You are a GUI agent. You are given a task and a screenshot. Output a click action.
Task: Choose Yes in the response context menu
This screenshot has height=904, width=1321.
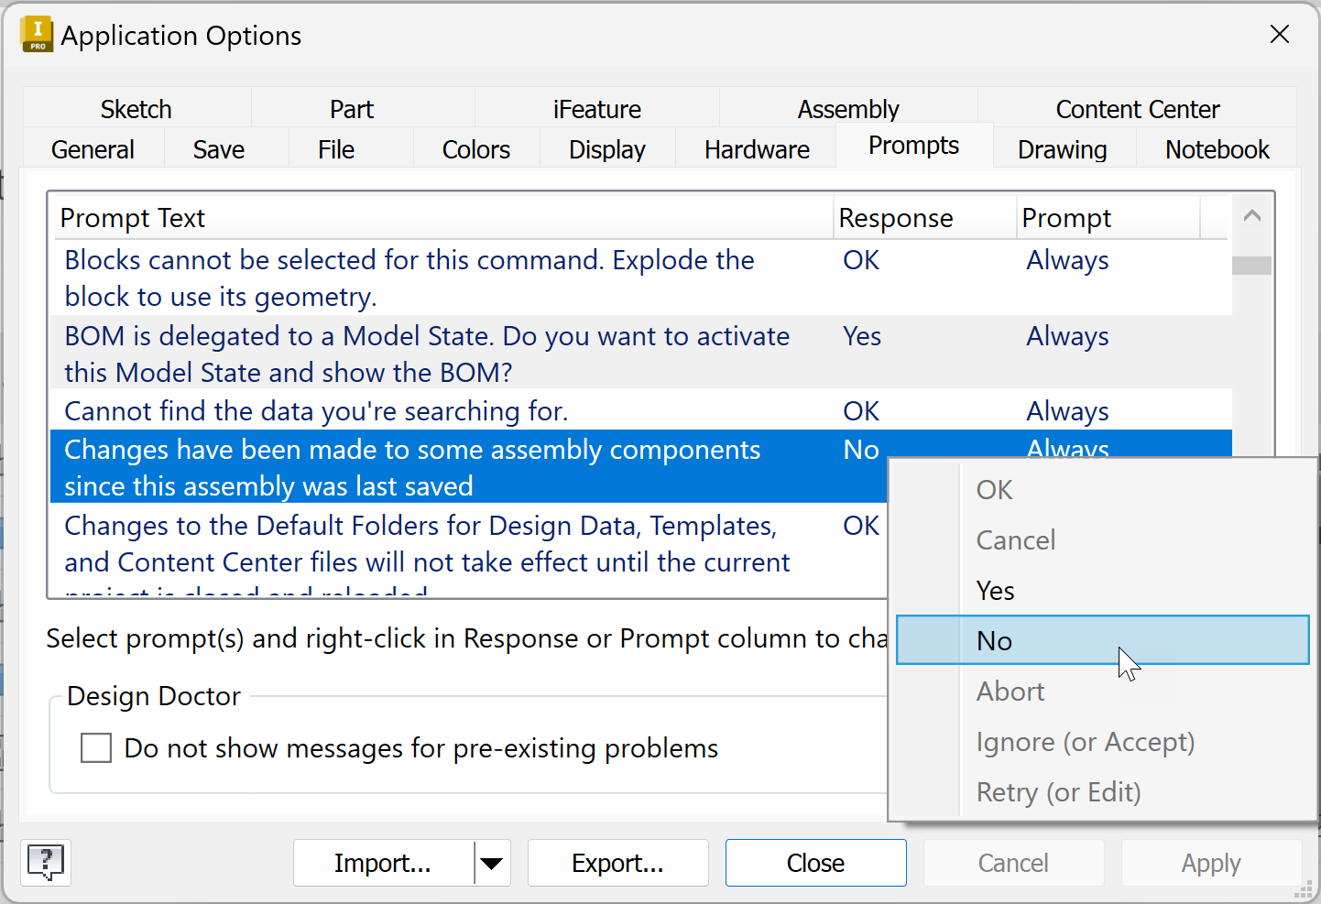tap(996, 591)
